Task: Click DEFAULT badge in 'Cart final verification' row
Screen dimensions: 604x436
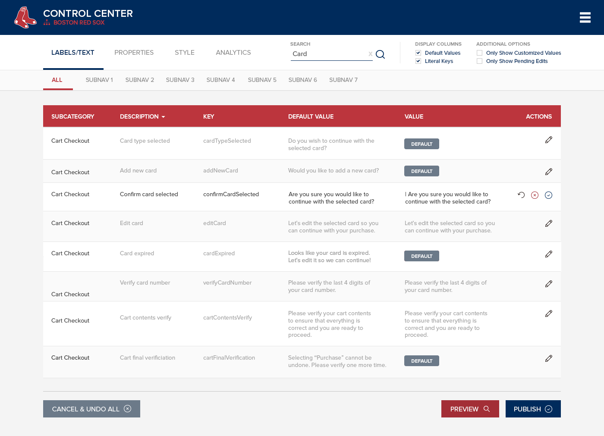Action: 422,361
